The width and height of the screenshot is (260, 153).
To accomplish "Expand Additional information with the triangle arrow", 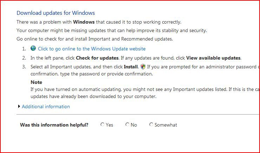I will 19,106.
